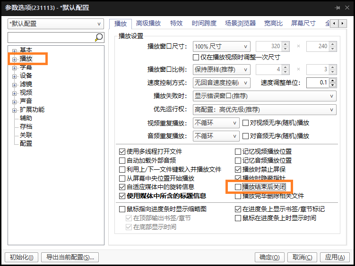The width and height of the screenshot is (355, 266).
Task: Enable 从屏幕中央位置开始播放
Action: (122, 179)
